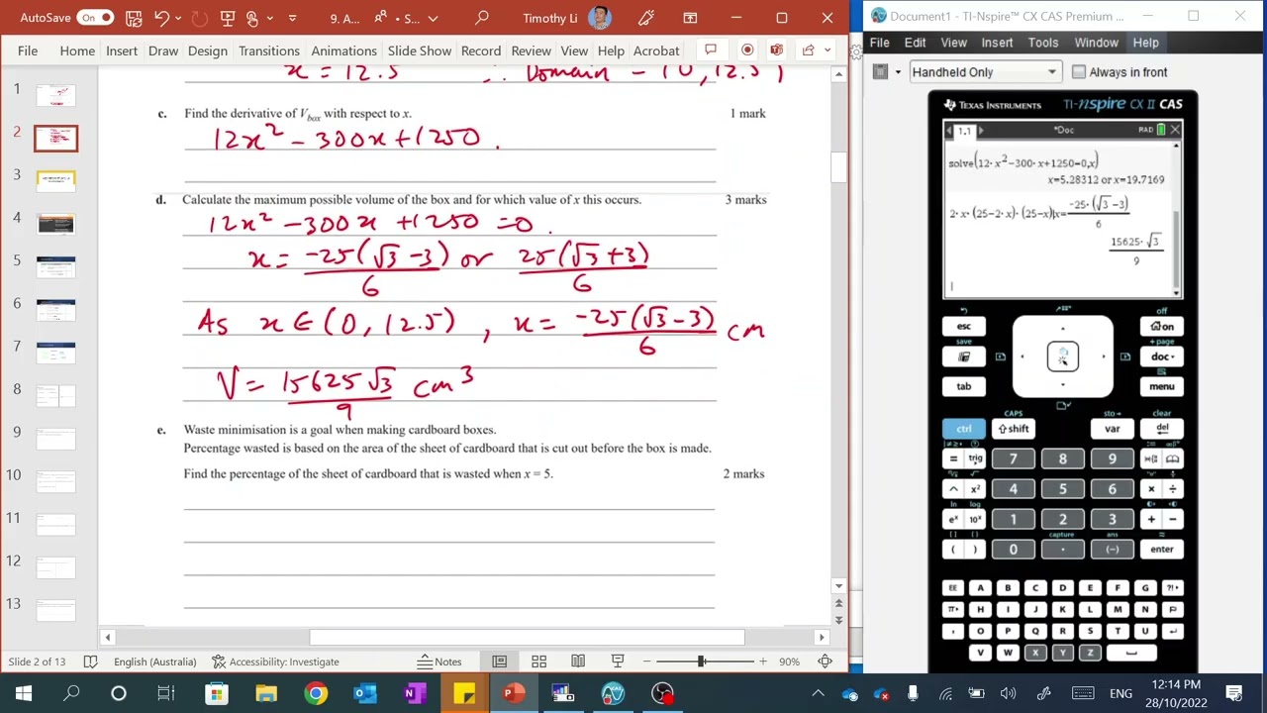
Task: Click the calculator doc key
Action: click(1162, 356)
